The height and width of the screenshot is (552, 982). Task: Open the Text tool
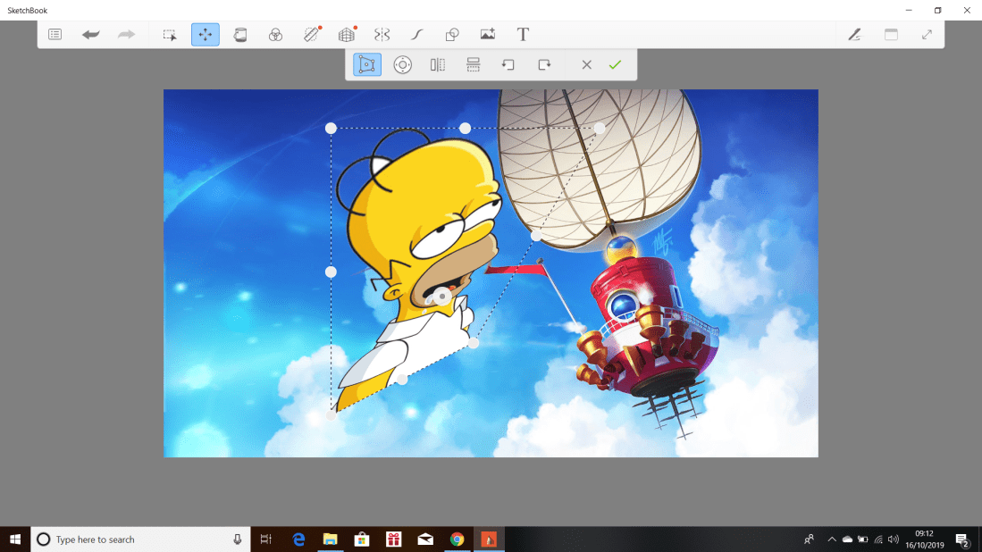[523, 34]
